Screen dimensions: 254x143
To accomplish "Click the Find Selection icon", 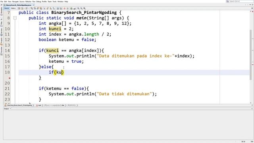I will 32,8.
